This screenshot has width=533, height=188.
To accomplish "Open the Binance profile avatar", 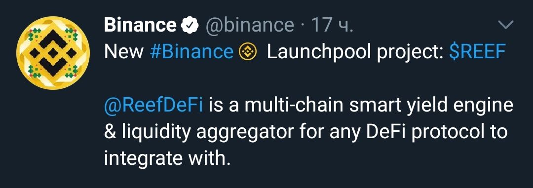I will 53,53.
